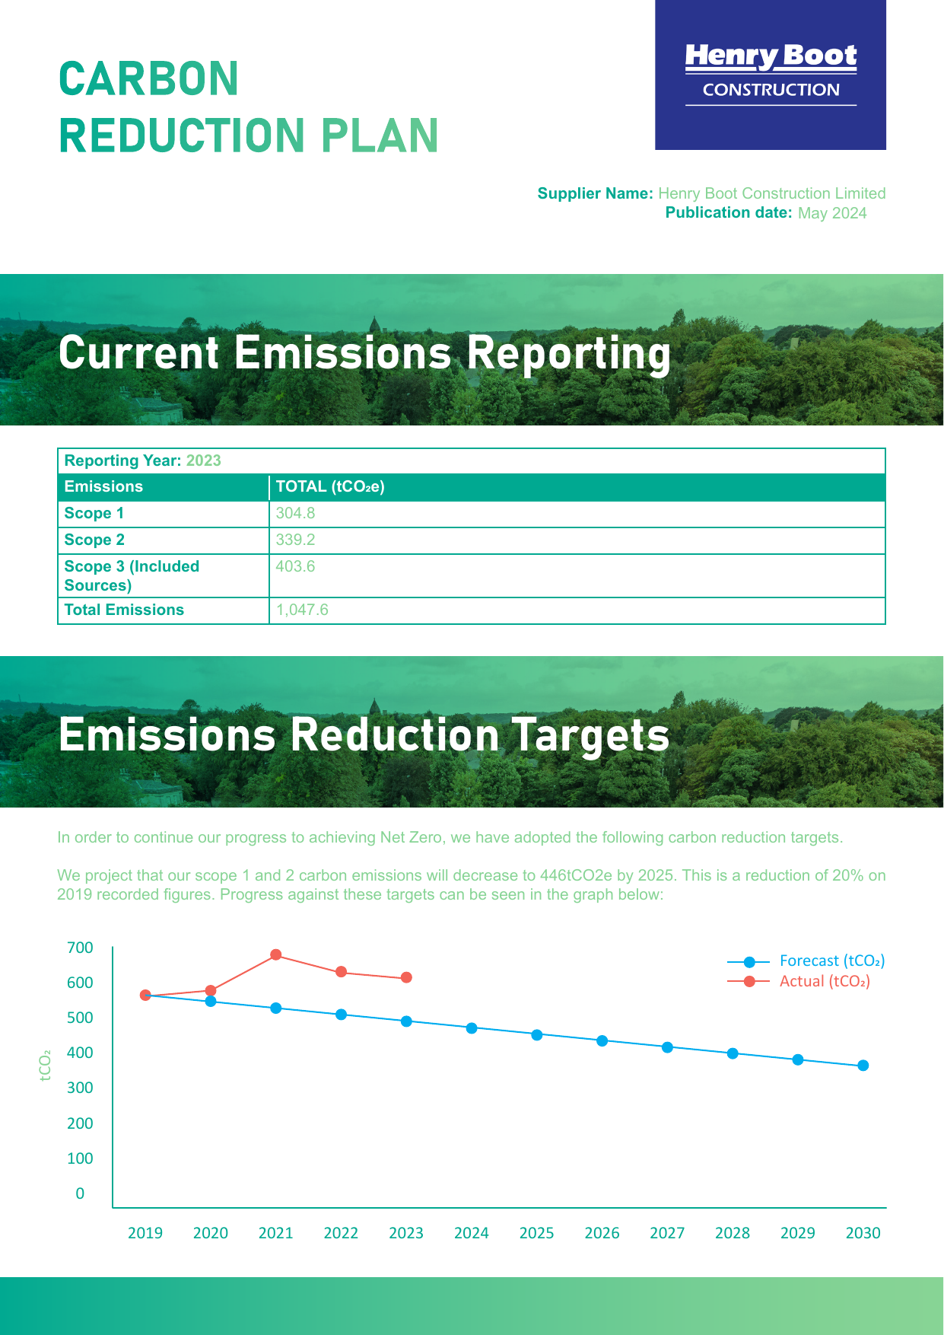The height and width of the screenshot is (1335, 944).
Task: Click the Emissions Reduction Targets heading
Action: coord(364,735)
